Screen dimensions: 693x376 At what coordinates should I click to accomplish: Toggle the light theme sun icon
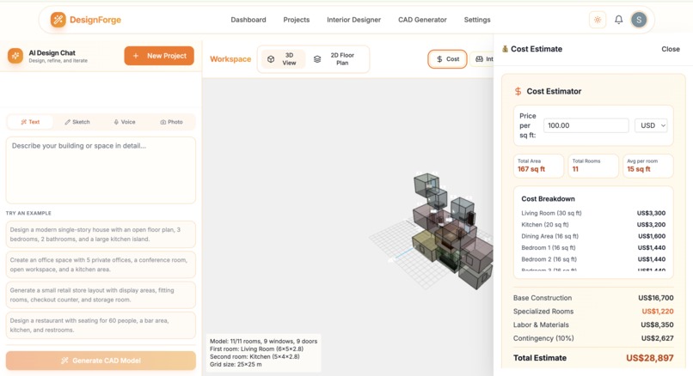pyautogui.click(x=598, y=20)
